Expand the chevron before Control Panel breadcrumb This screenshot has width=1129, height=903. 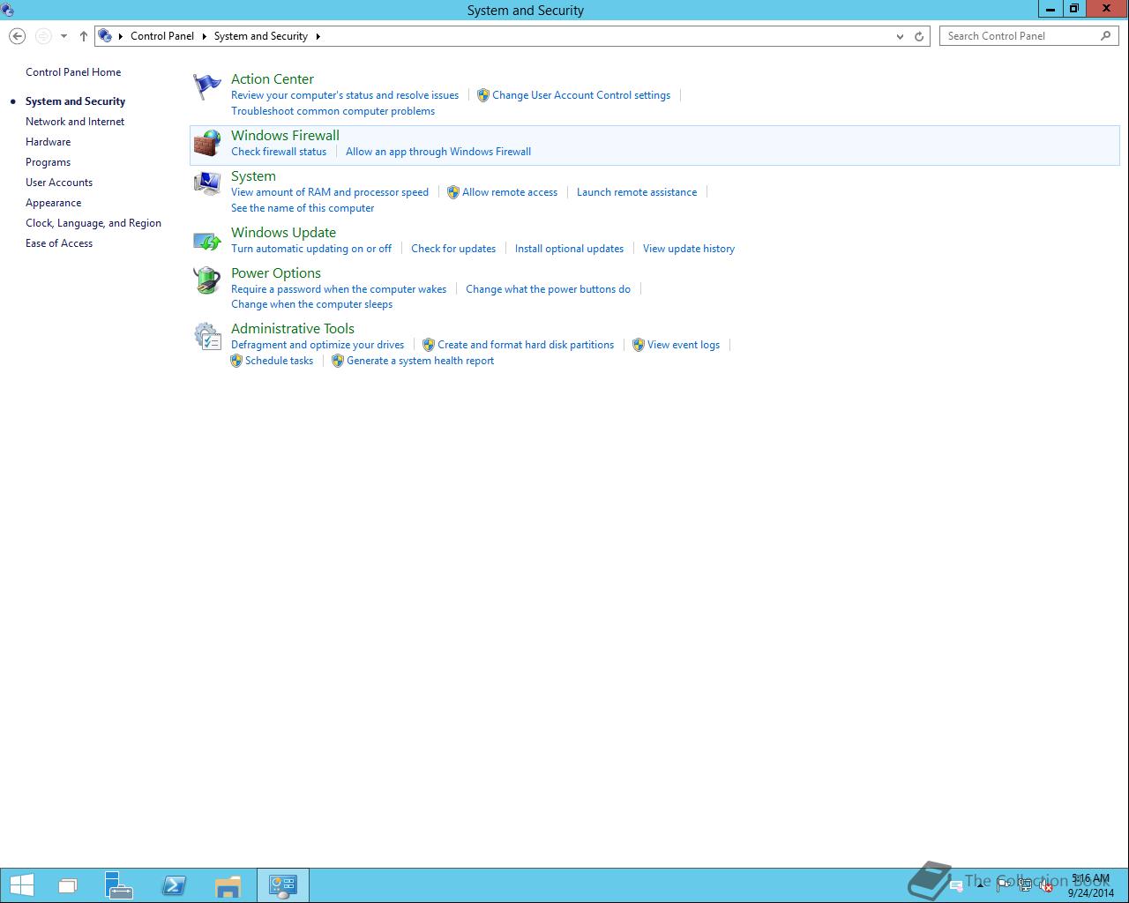(121, 36)
